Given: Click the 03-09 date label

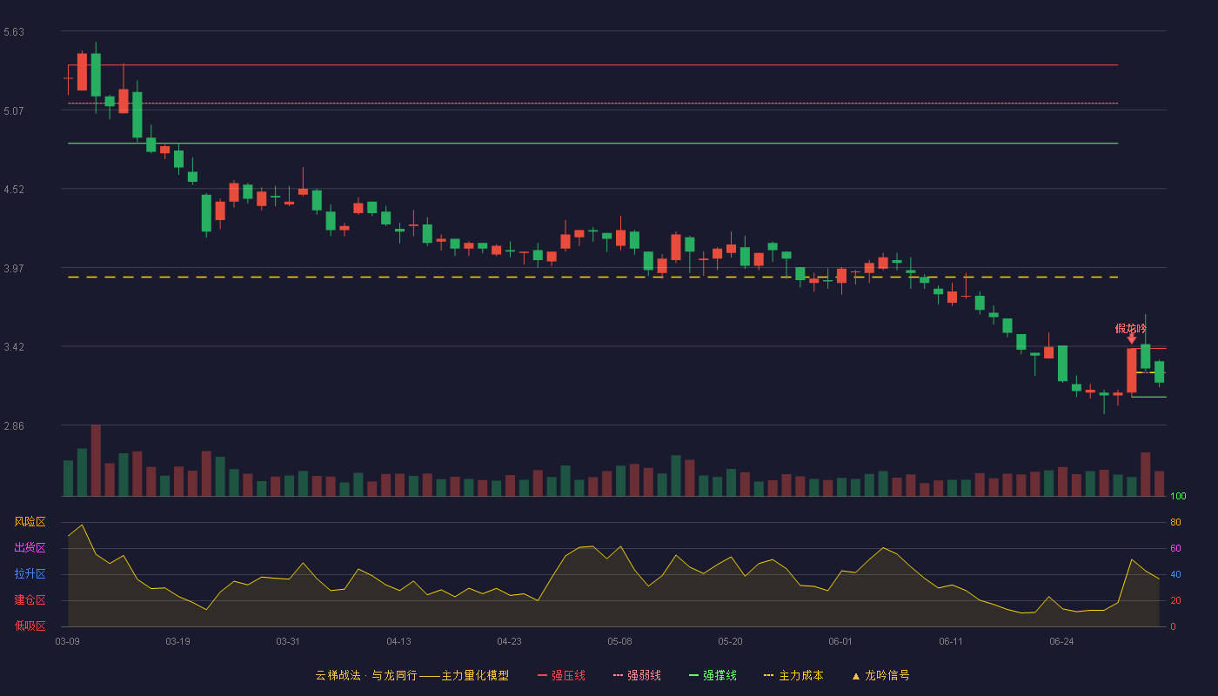Looking at the screenshot, I should click(67, 641).
